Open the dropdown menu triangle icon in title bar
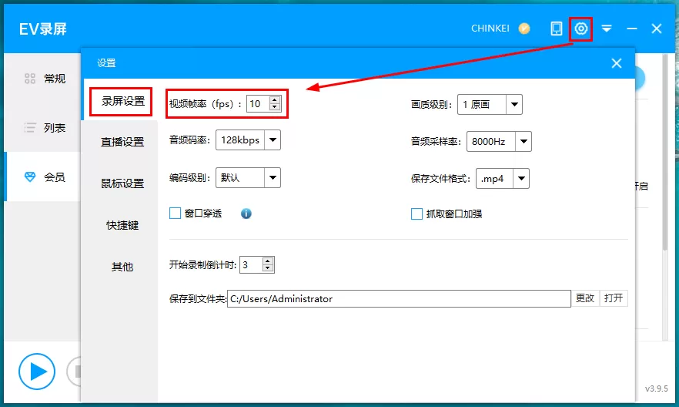 coord(607,29)
